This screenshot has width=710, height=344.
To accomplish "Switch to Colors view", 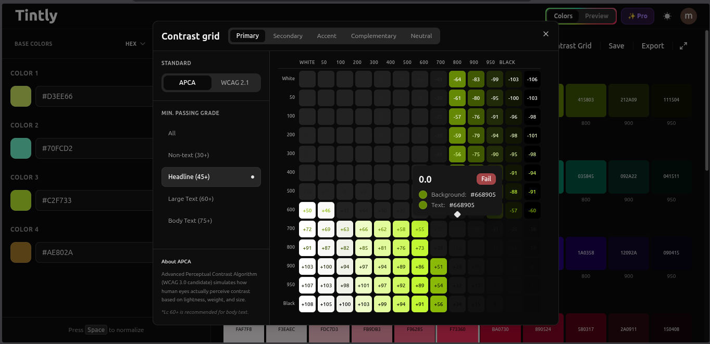I will pos(563,16).
